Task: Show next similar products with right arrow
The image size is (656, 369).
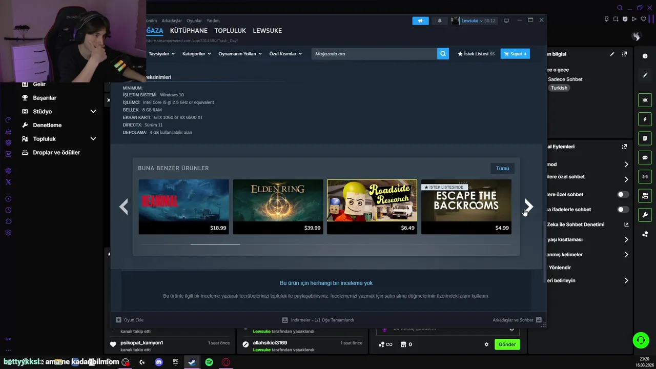Action: point(528,207)
